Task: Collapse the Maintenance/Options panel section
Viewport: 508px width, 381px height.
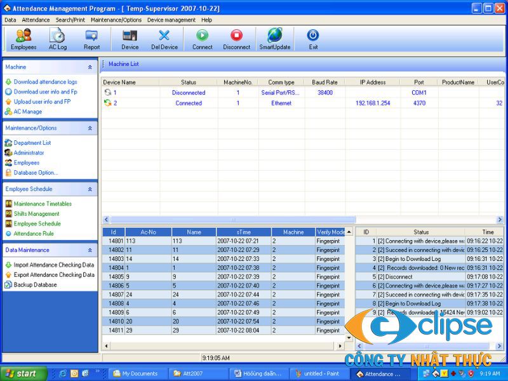Action: click(x=90, y=128)
